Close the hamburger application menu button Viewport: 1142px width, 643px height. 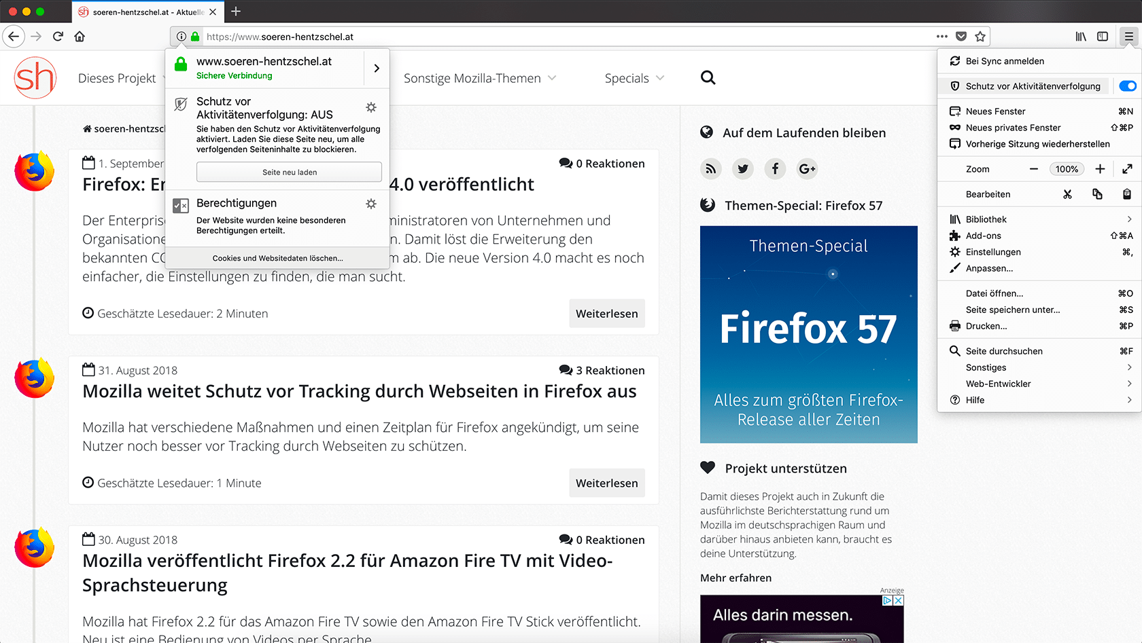pos(1128,37)
